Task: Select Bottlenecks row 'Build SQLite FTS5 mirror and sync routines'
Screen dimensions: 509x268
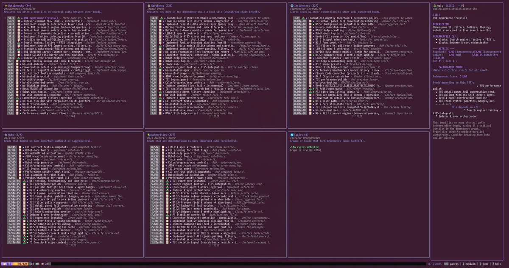Action: pyautogui.click(x=64, y=55)
